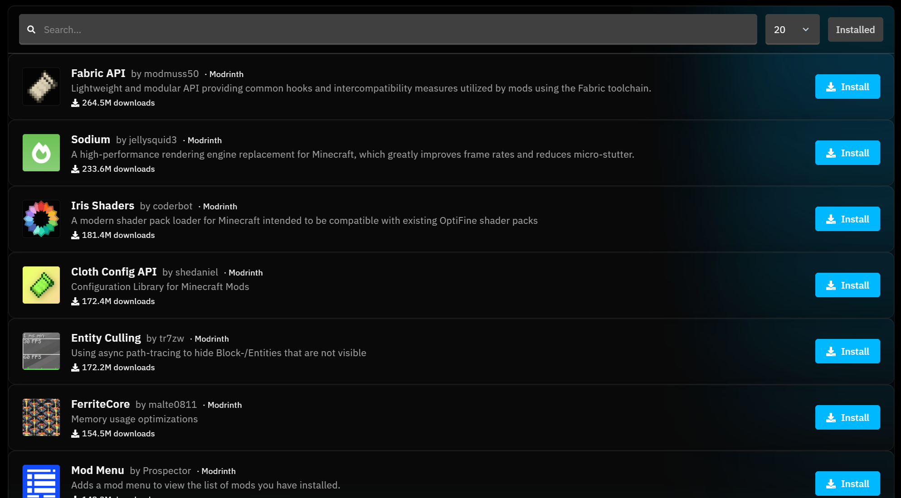Click the Iris Shaders color wheel icon
The height and width of the screenshot is (498, 901).
(x=41, y=219)
